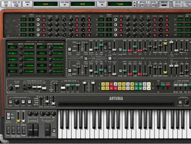Screen dimensions: 191x144
Task: Click the MIDI IN indicator
Action: tap(164, 4)
